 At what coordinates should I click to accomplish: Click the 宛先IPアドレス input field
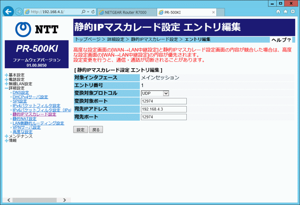click(x=164, y=109)
